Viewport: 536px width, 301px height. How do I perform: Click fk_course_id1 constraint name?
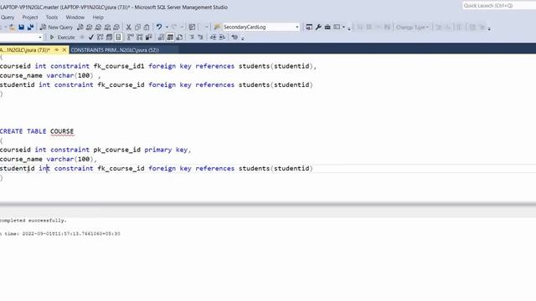point(119,66)
